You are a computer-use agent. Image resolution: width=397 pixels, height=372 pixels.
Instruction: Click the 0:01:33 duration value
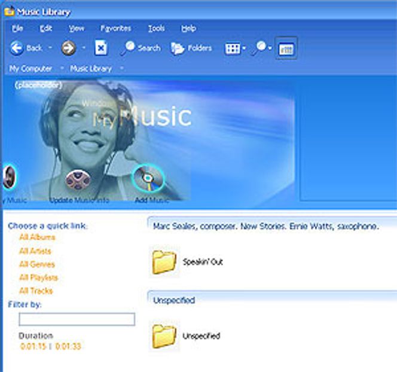click(68, 346)
